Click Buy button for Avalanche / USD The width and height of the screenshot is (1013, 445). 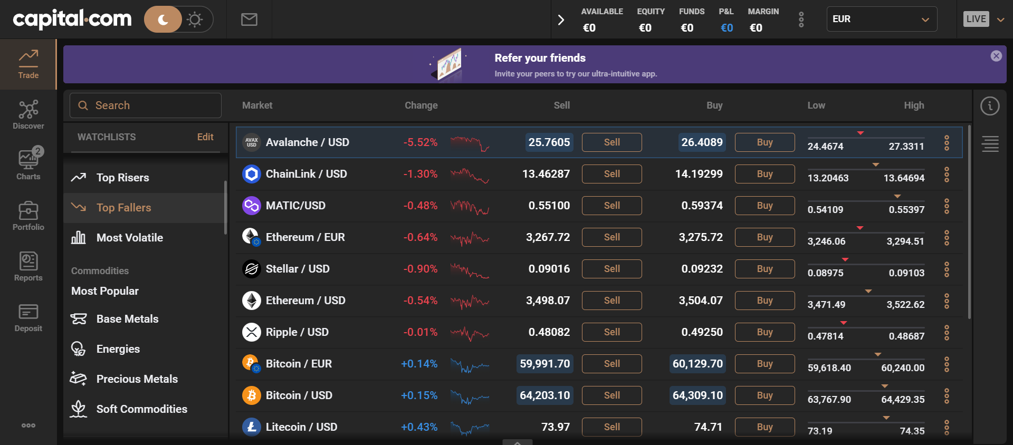[x=765, y=142]
